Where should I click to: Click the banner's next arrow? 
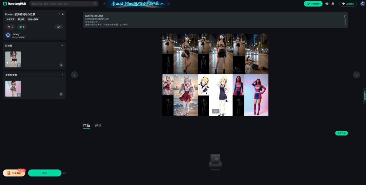[x=168, y=4]
